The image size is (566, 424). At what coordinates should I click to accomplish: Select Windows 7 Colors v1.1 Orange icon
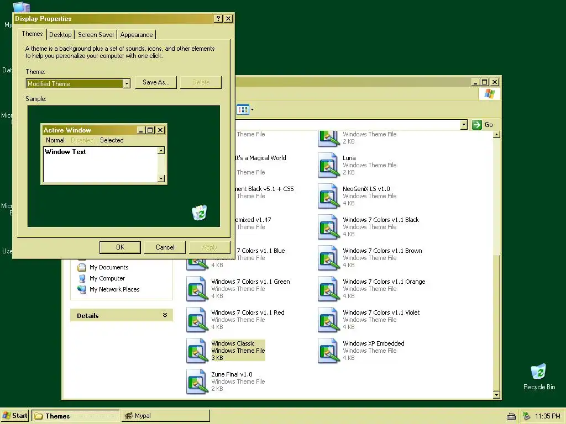pos(328,289)
